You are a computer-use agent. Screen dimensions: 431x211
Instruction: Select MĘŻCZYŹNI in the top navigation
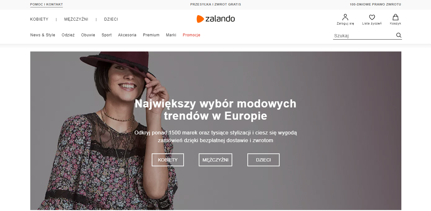(x=76, y=19)
